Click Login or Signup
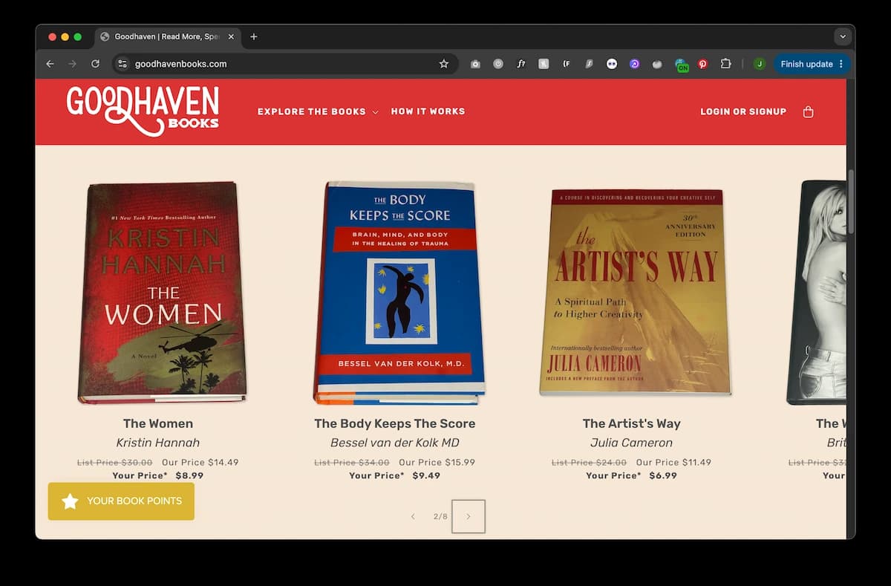Image resolution: width=891 pixels, height=586 pixels. pos(743,111)
